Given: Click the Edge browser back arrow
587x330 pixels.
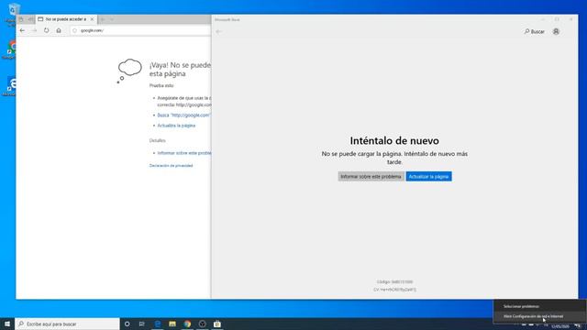Looking at the screenshot, I should tap(22, 30).
